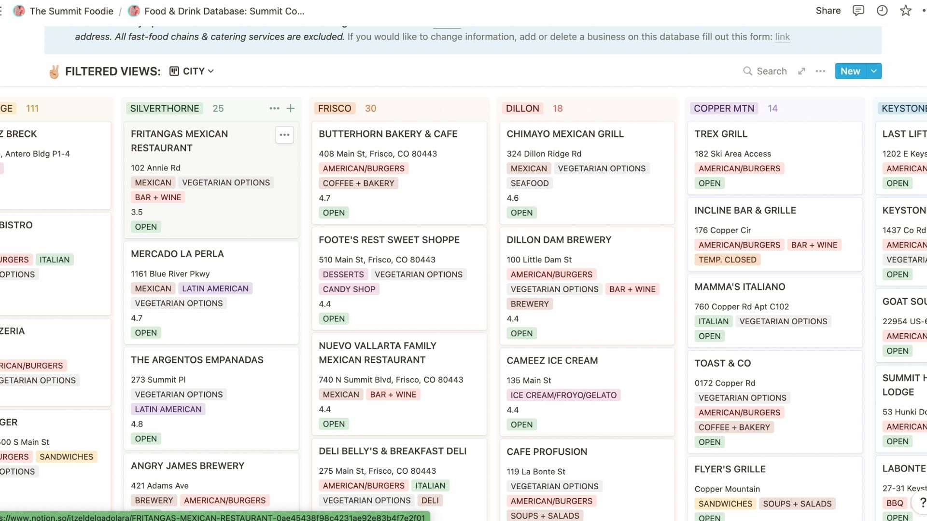The width and height of the screenshot is (927, 521).
Task: Open FOOTE'S REST SWEET SHOPPE card
Action: click(x=399, y=278)
